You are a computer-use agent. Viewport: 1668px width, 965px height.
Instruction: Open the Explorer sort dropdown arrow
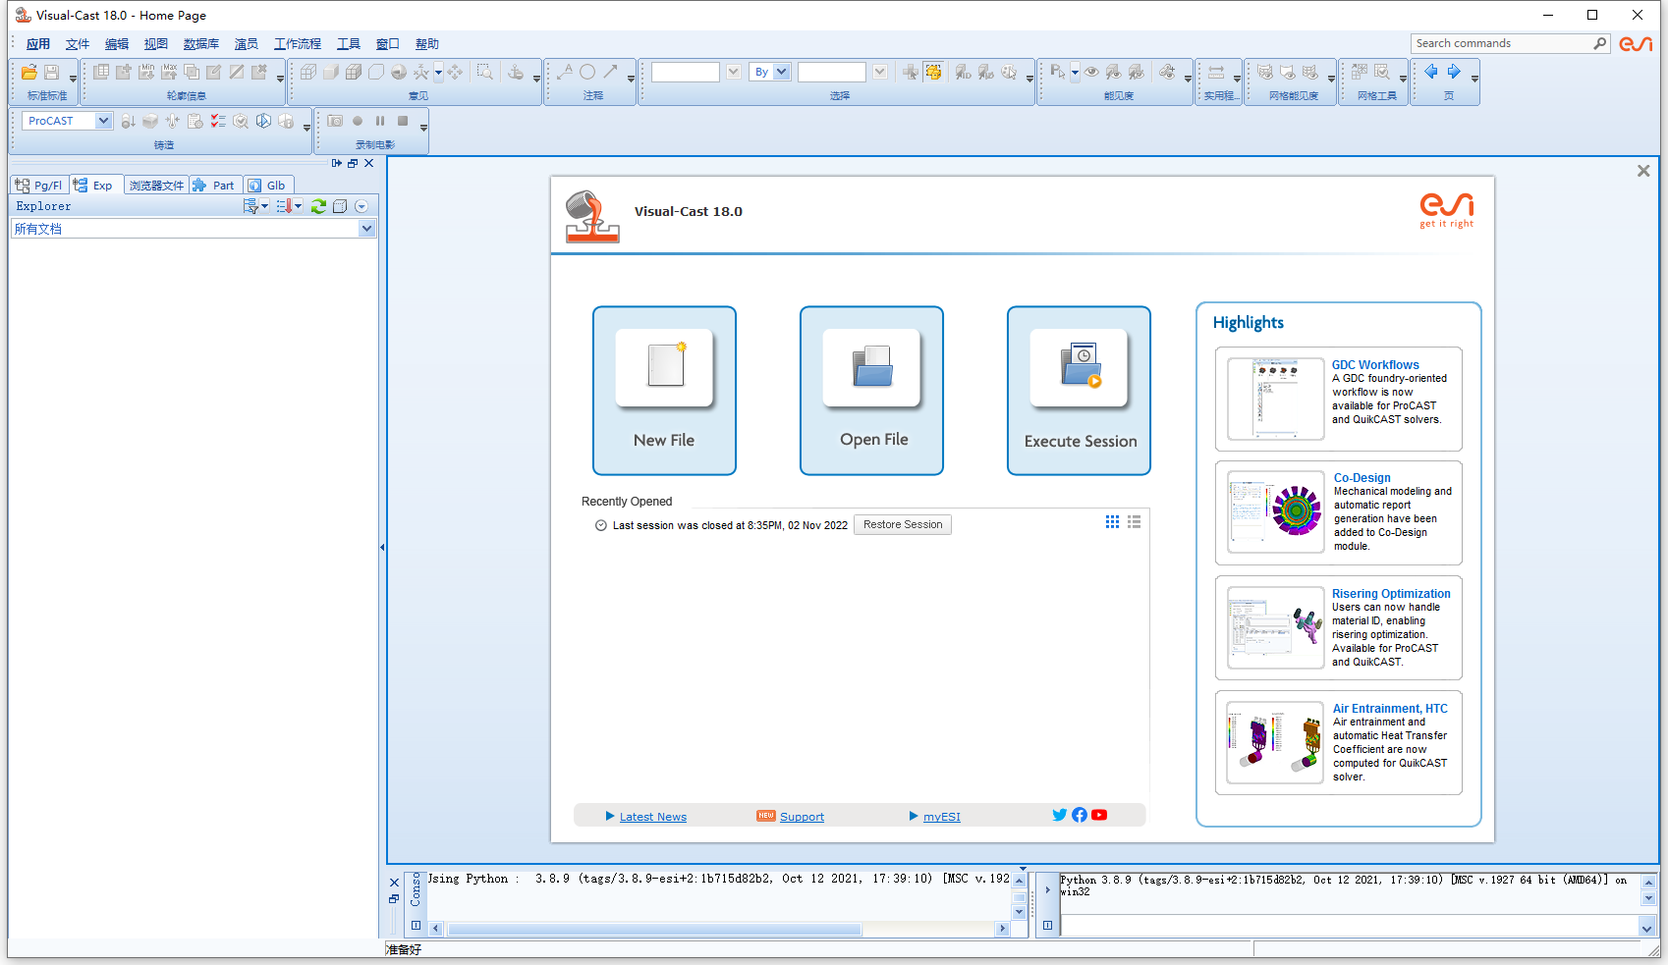point(299,206)
